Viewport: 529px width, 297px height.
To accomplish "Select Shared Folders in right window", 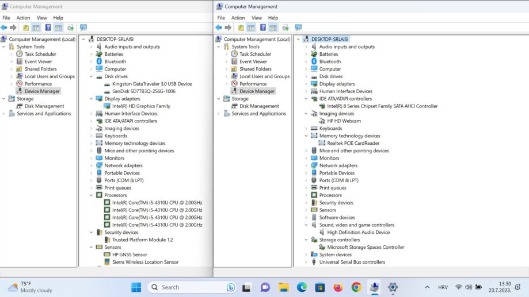I will point(256,69).
